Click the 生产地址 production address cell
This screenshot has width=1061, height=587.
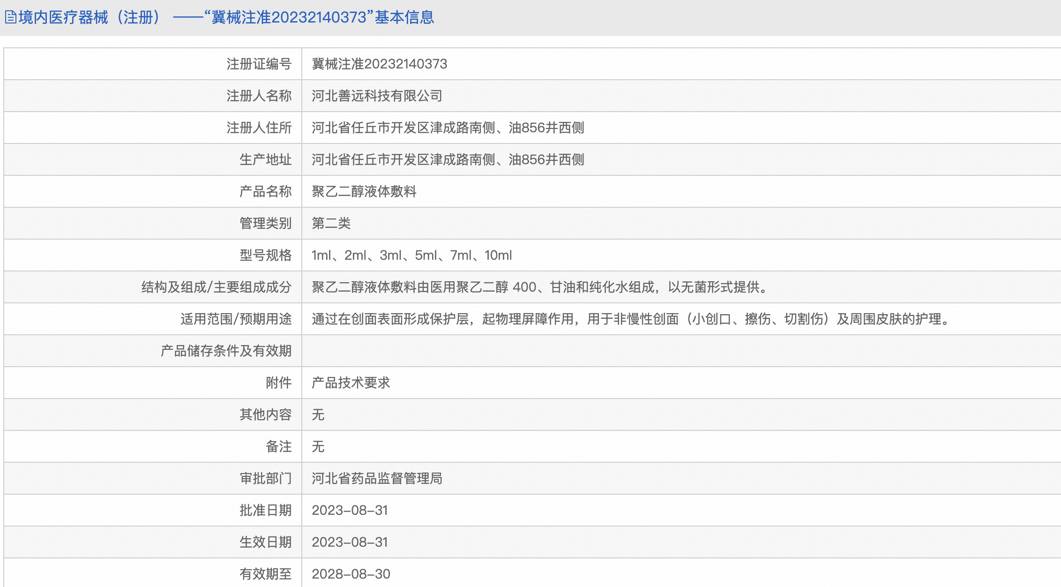[x=448, y=159]
